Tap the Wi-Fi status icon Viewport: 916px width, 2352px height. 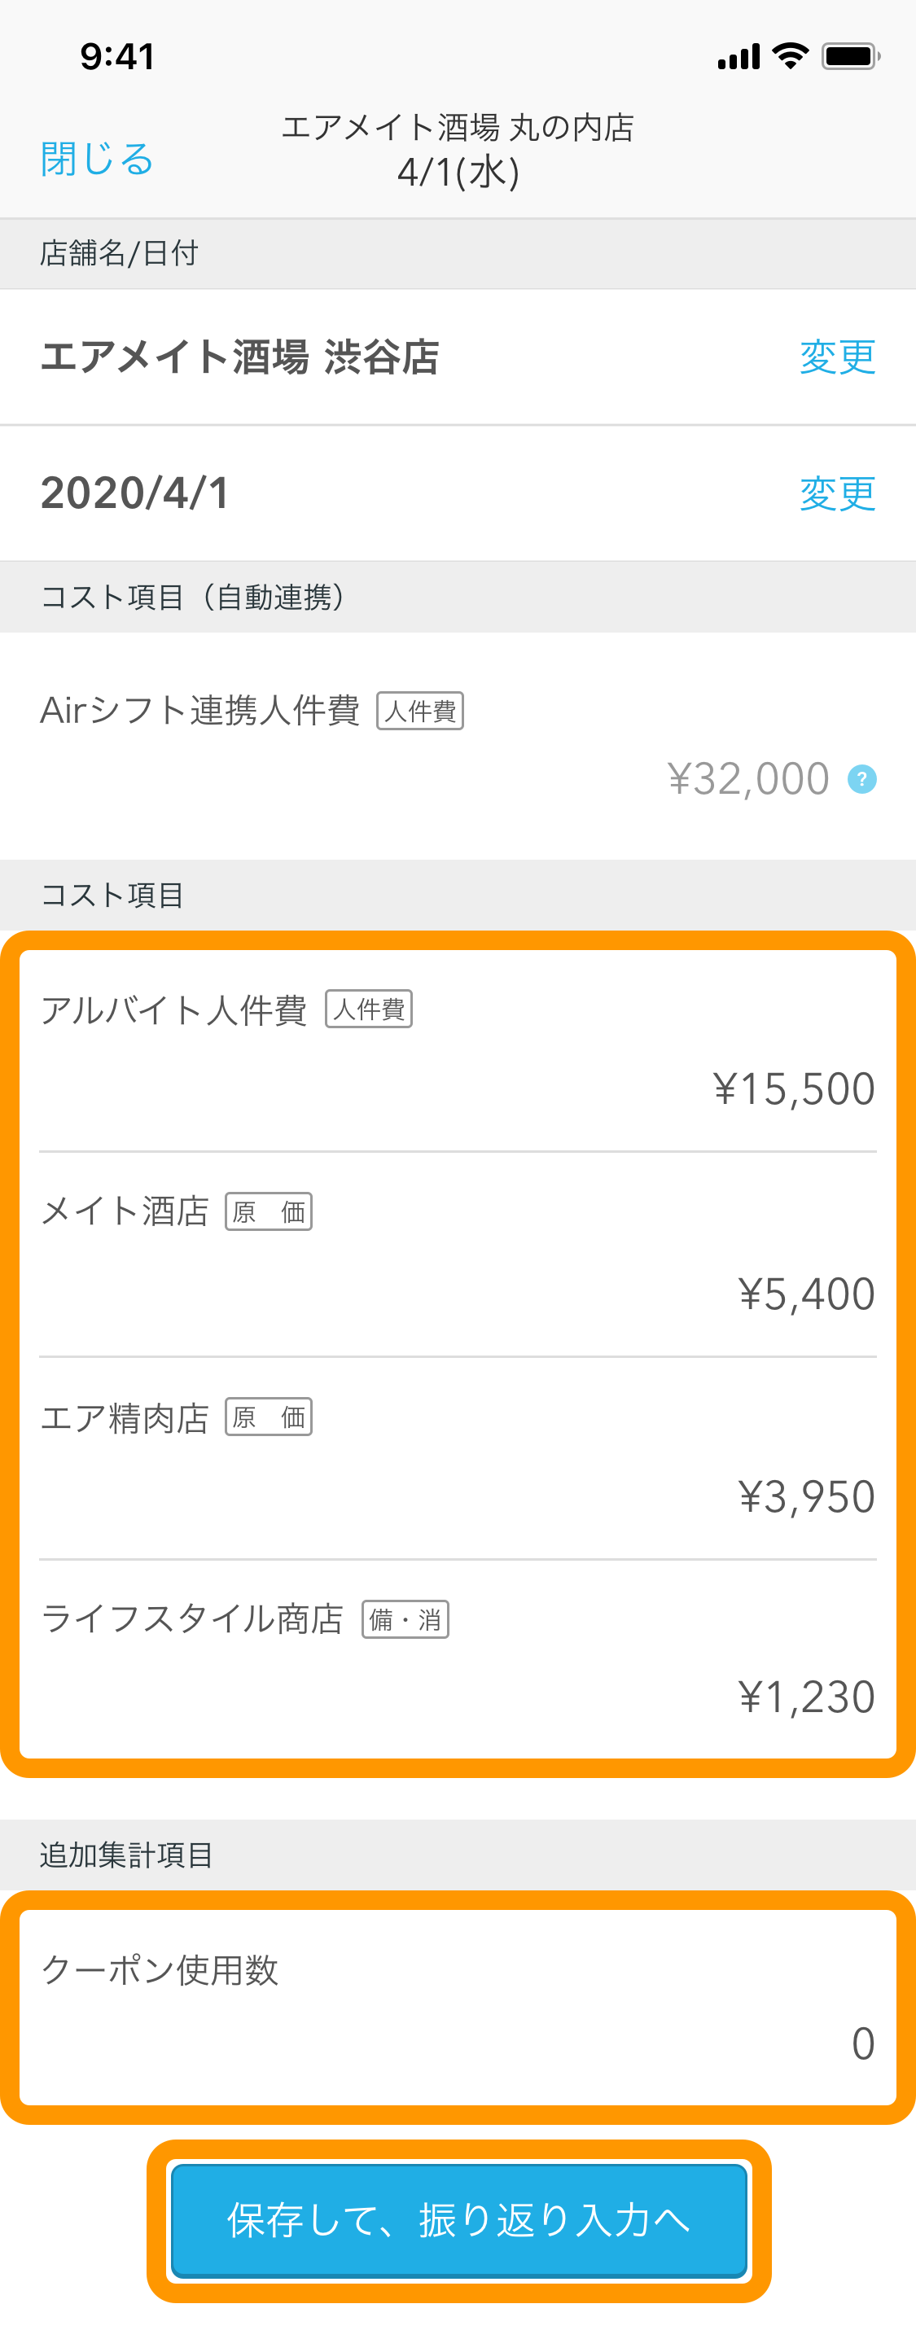[x=790, y=55]
